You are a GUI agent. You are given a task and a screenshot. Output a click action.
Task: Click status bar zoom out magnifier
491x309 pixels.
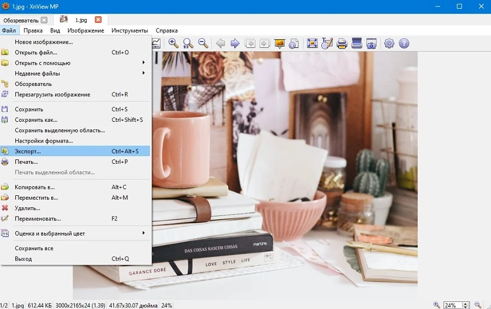click(477, 305)
